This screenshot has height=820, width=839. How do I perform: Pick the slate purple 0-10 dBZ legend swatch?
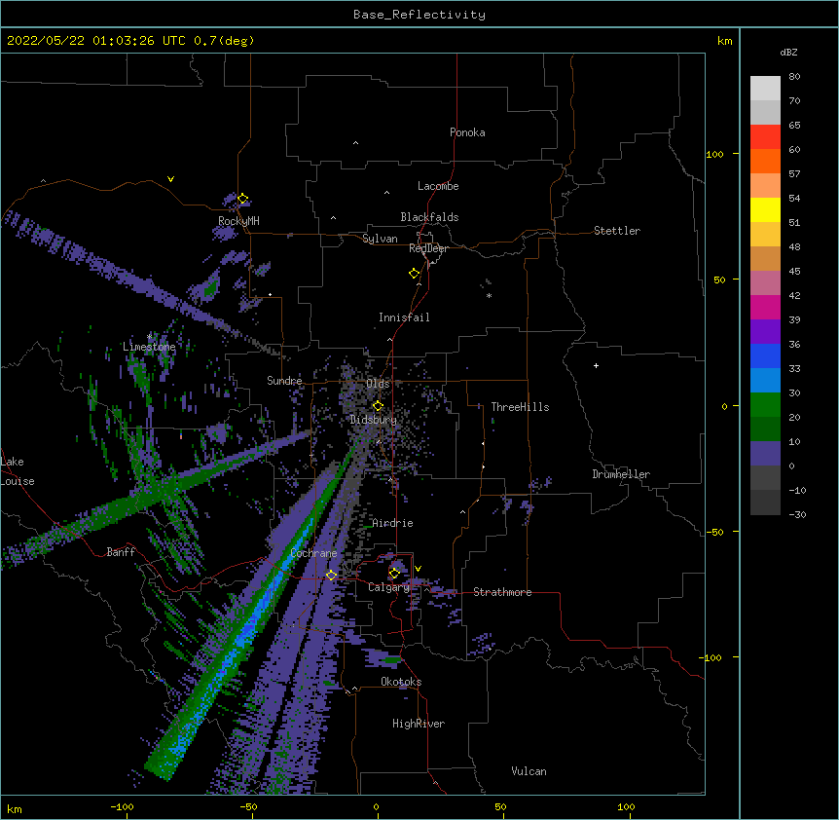pos(765,454)
